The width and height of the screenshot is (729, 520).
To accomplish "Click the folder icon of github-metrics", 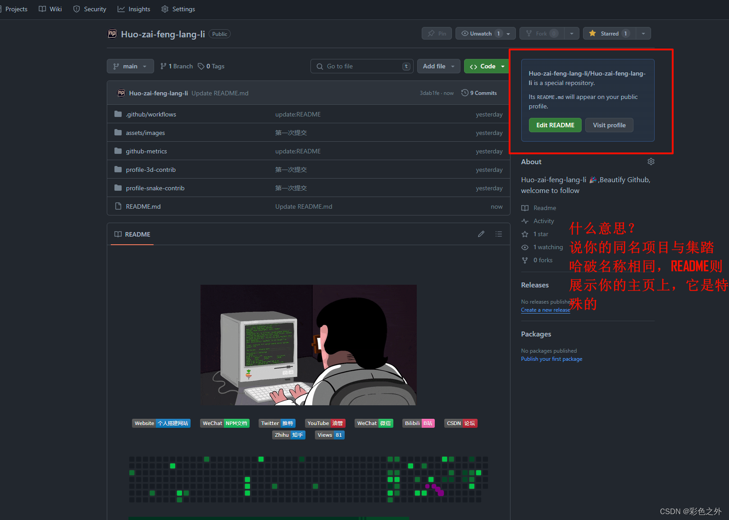I will pyautogui.click(x=118, y=151).
